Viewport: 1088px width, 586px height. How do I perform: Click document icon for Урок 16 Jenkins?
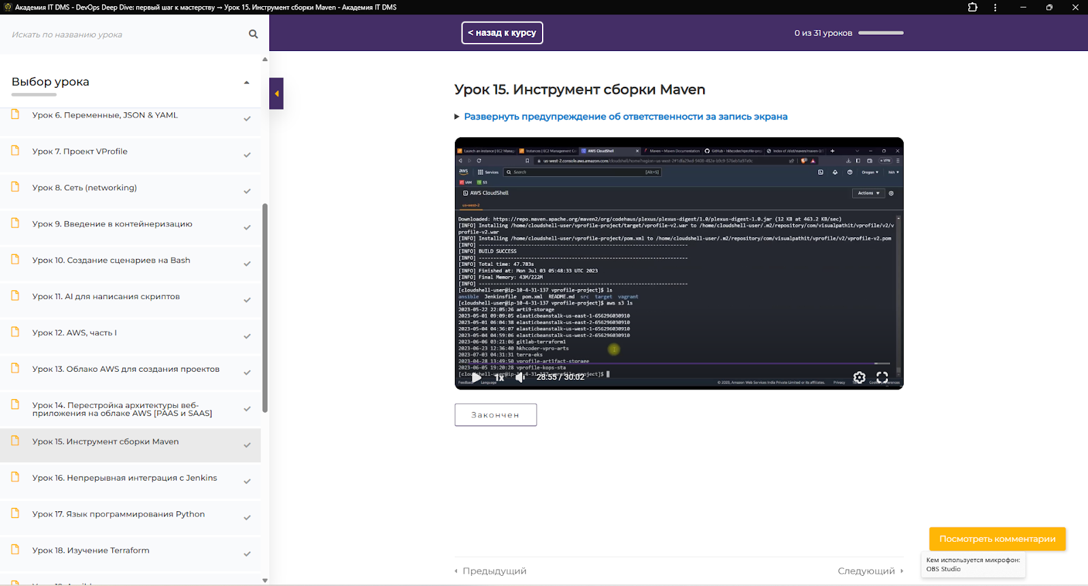15,477
